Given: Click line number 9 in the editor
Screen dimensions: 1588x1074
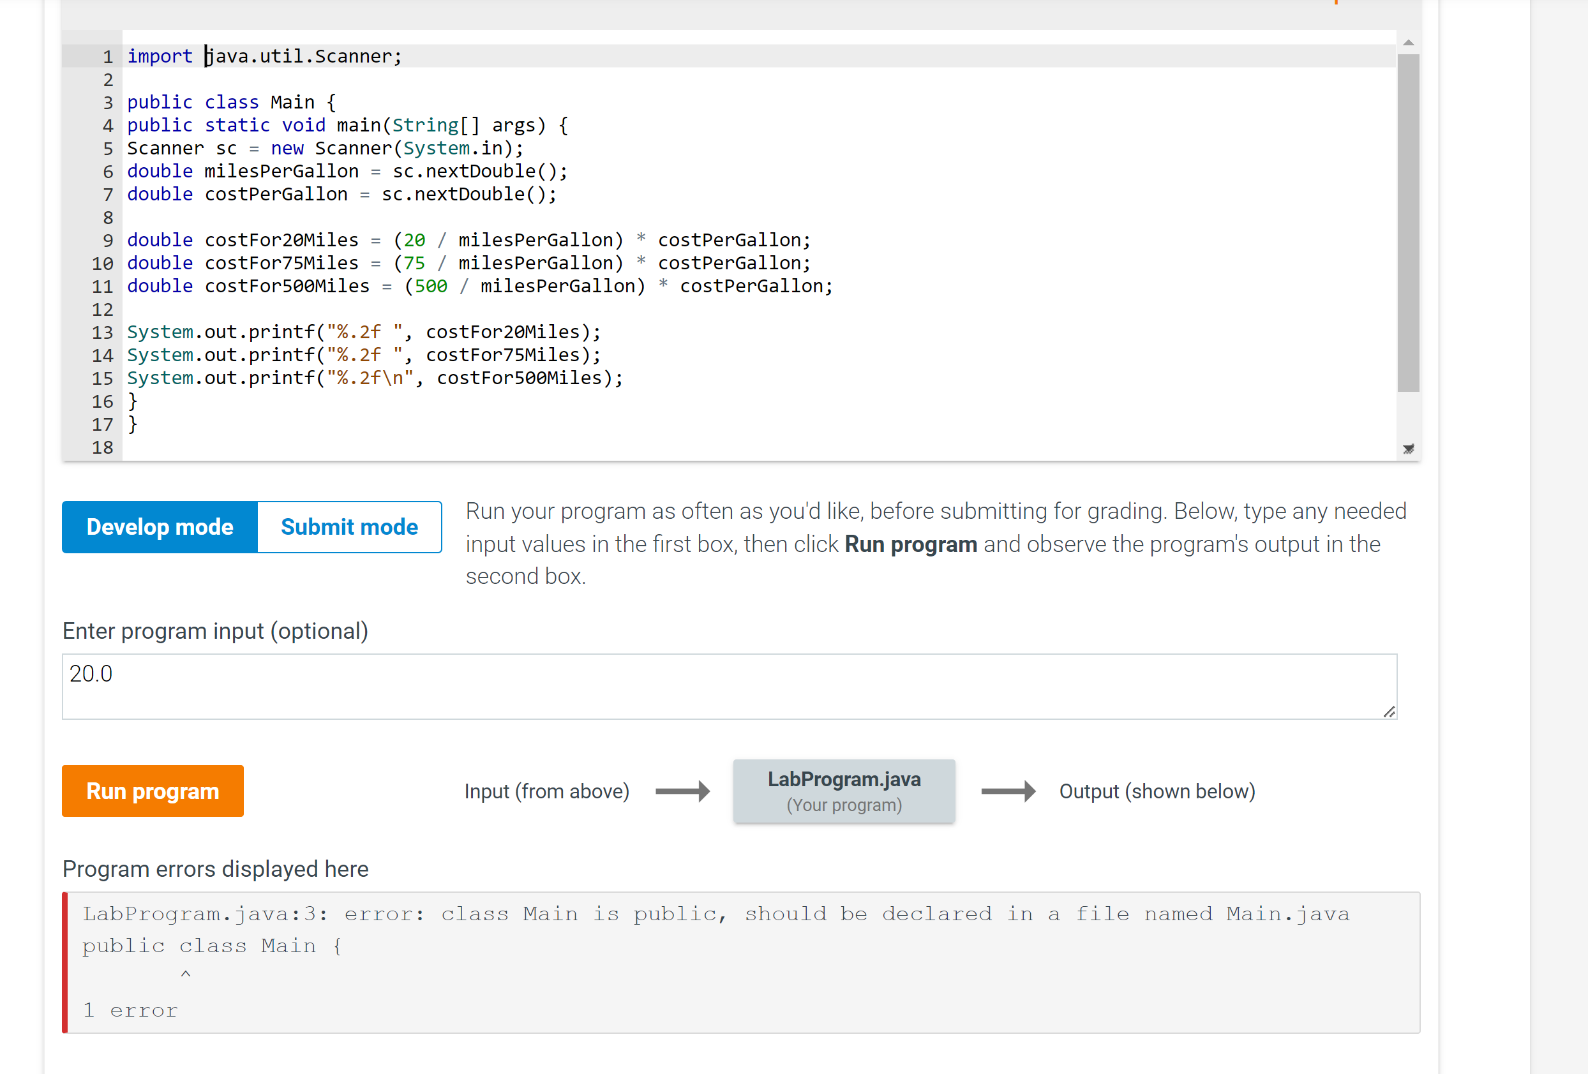Looking at the screenshot, I should (107, 240).
